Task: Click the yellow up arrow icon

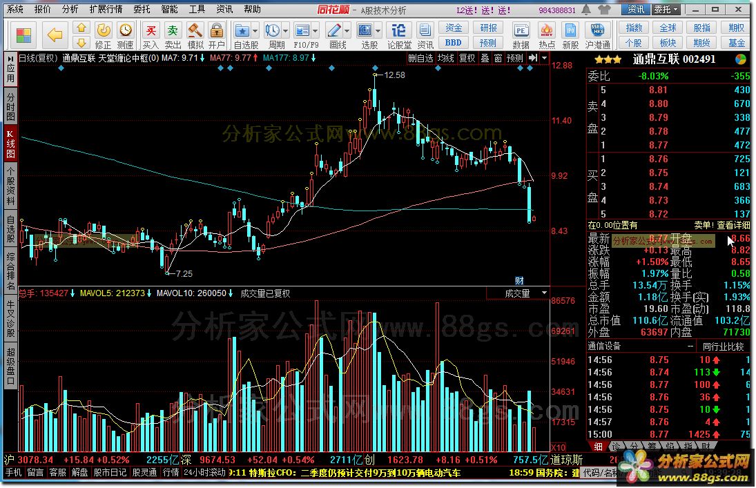Action: point(81,28)
